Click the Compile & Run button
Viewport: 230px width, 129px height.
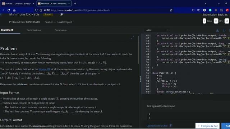pyautogui.click(x=208, y=126)
